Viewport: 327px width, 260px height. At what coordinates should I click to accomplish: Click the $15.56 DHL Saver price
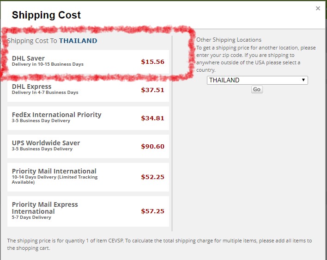153,62
